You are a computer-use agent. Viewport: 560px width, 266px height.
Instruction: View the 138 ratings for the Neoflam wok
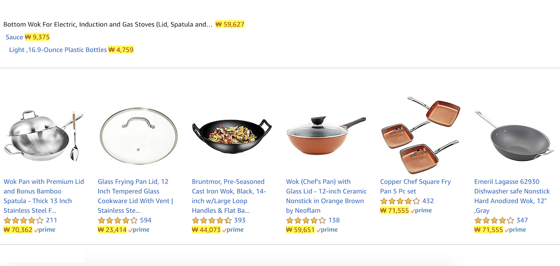pos(334,220)
